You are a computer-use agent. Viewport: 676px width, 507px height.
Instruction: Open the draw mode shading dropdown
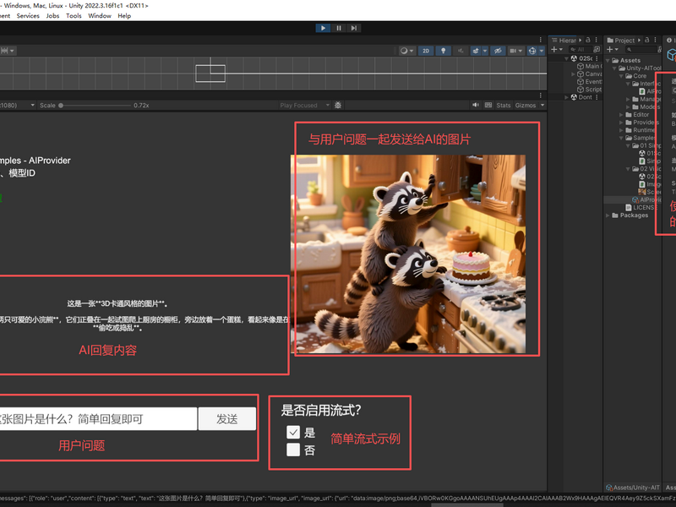click(x=406, y=51)
